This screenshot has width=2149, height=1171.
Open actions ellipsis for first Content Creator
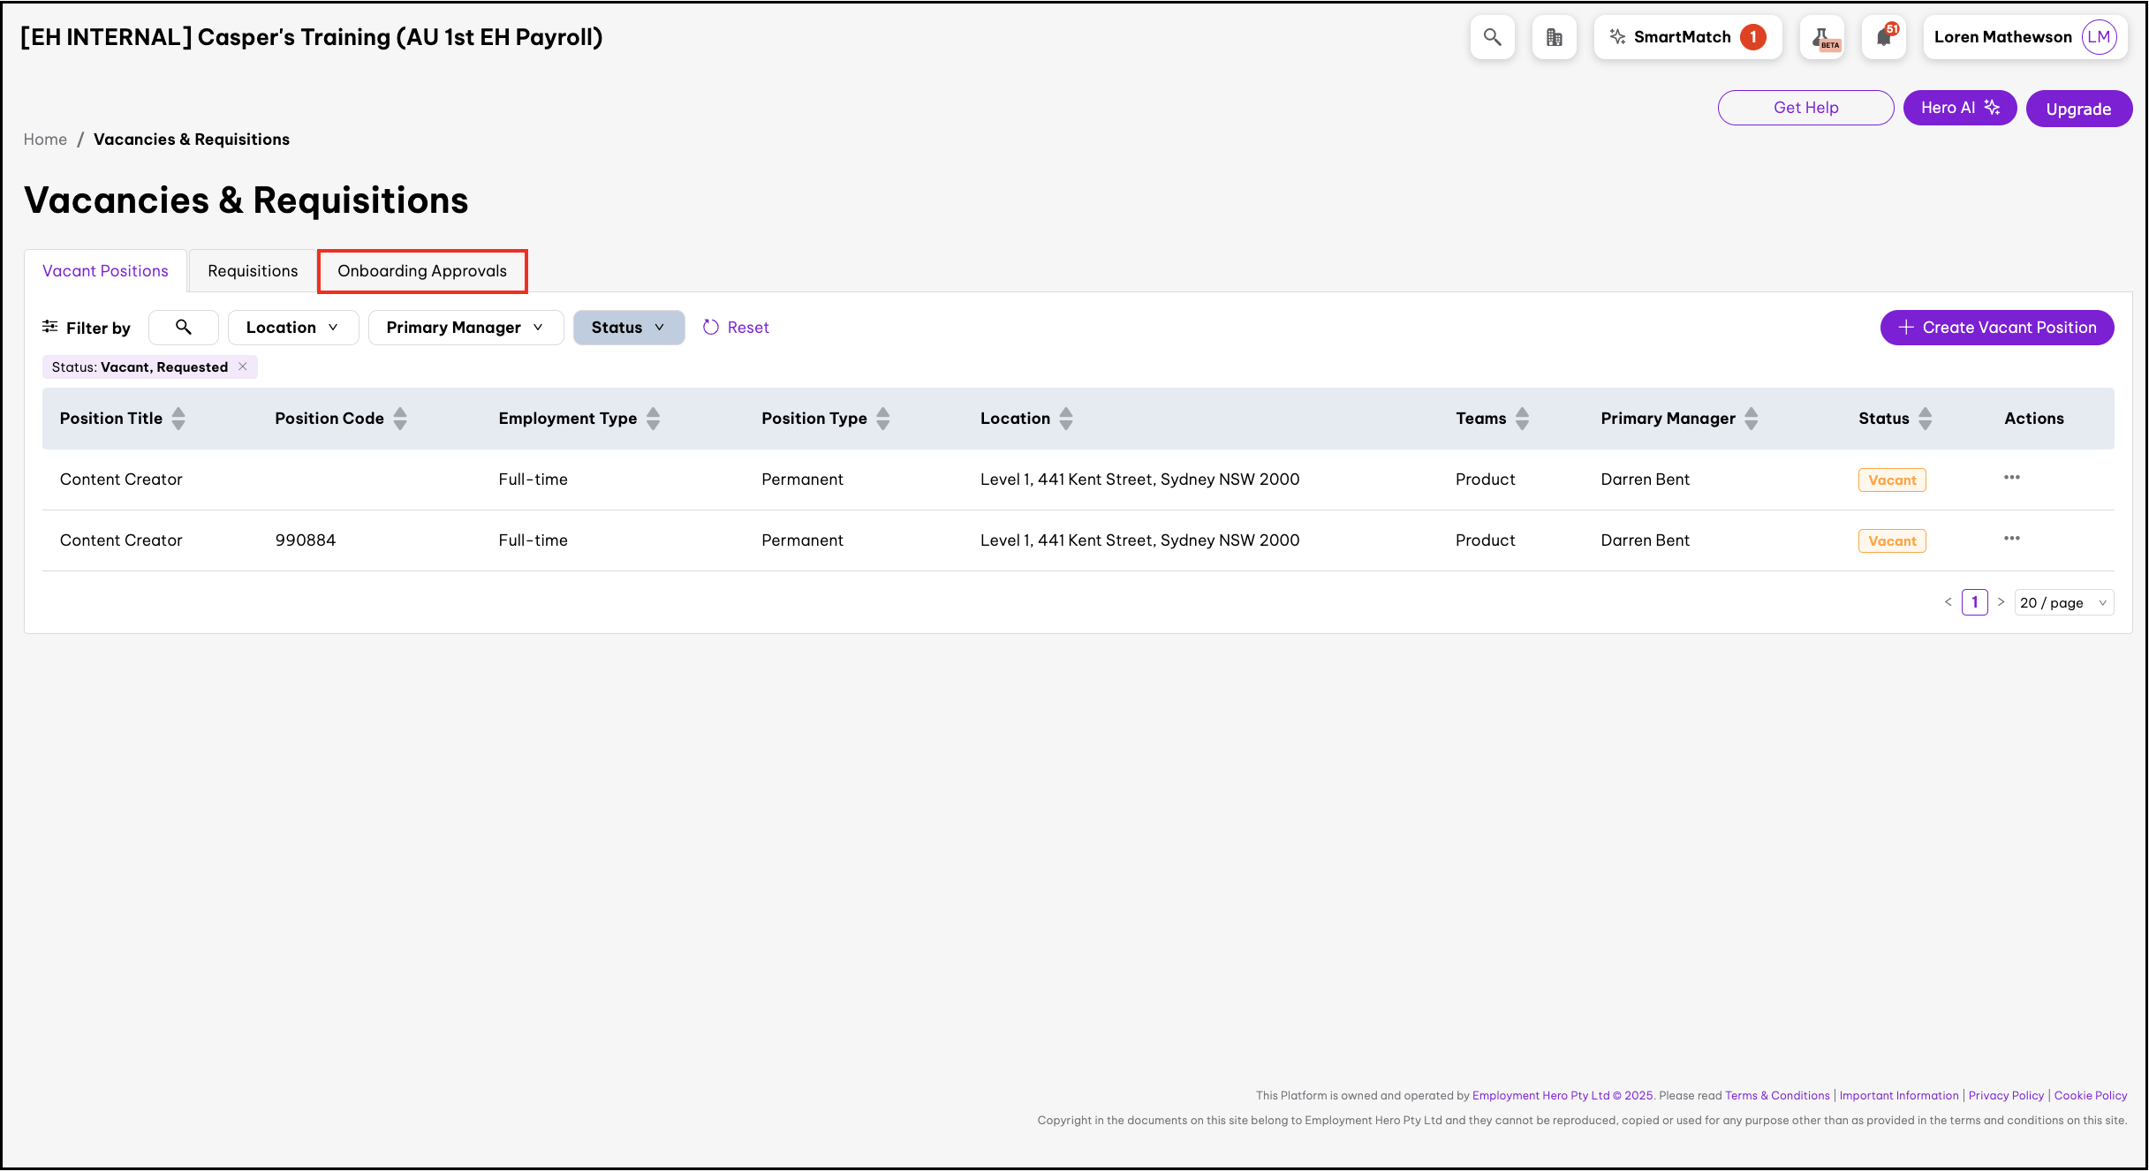pos(2011,478)
